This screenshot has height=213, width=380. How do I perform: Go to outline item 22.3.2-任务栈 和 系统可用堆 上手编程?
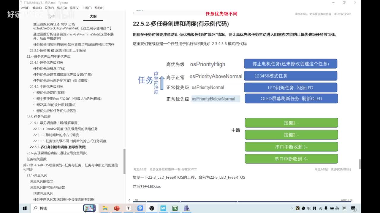pos(58,50)
